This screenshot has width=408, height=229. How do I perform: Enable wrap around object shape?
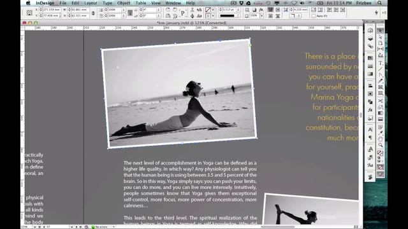point(270,16)
